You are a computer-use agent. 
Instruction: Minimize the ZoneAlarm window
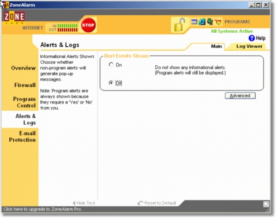[x=251, y=5]
